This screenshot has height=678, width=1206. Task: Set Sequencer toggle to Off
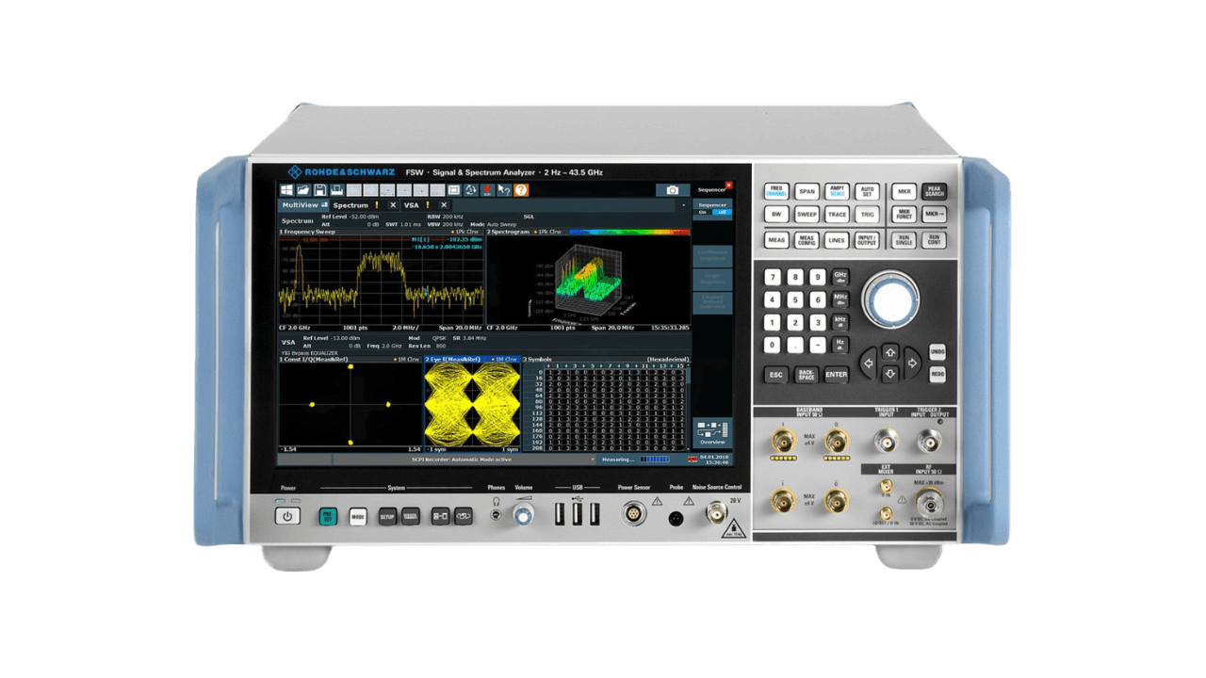click(x=722, y=213)
